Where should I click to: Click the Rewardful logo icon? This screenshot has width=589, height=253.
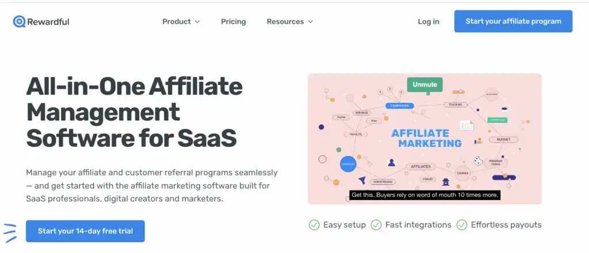[x=19, y=22]
